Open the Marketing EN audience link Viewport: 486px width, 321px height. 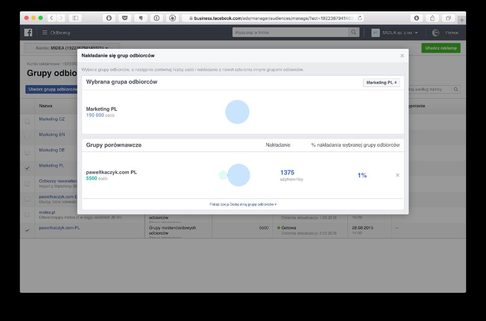click(52, 134)
